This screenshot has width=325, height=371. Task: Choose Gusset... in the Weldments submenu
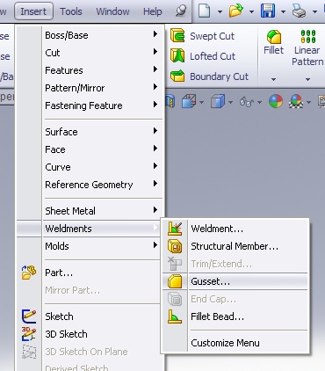(235, 281)
